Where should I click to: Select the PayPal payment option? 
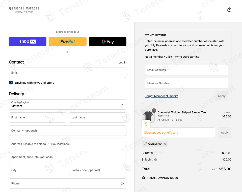pos(67,41)
